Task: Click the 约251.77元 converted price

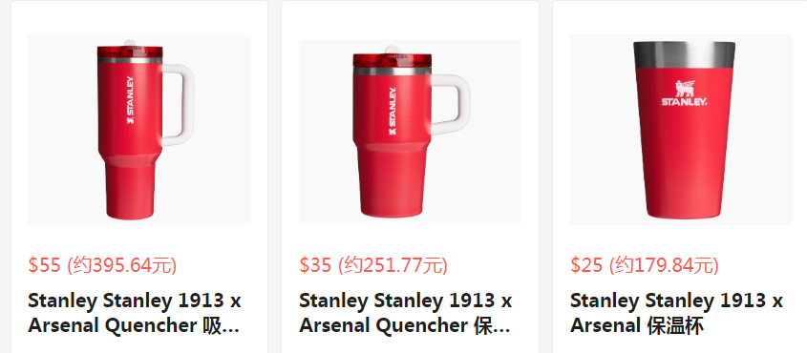Action: coord(393,265)
